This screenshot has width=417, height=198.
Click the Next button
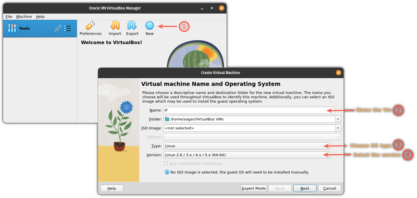coord(305,188)
